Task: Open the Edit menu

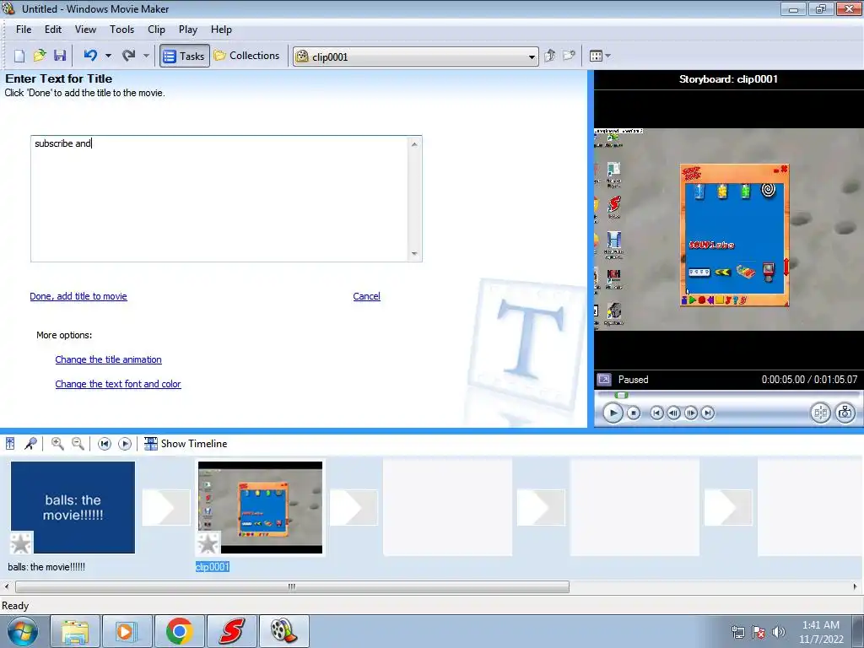Action: click(53, 30)
